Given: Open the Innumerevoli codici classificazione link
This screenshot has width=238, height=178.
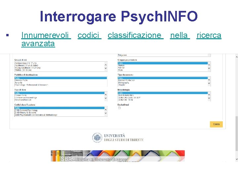Looking at the screenshot, I should tap(121, 39).
